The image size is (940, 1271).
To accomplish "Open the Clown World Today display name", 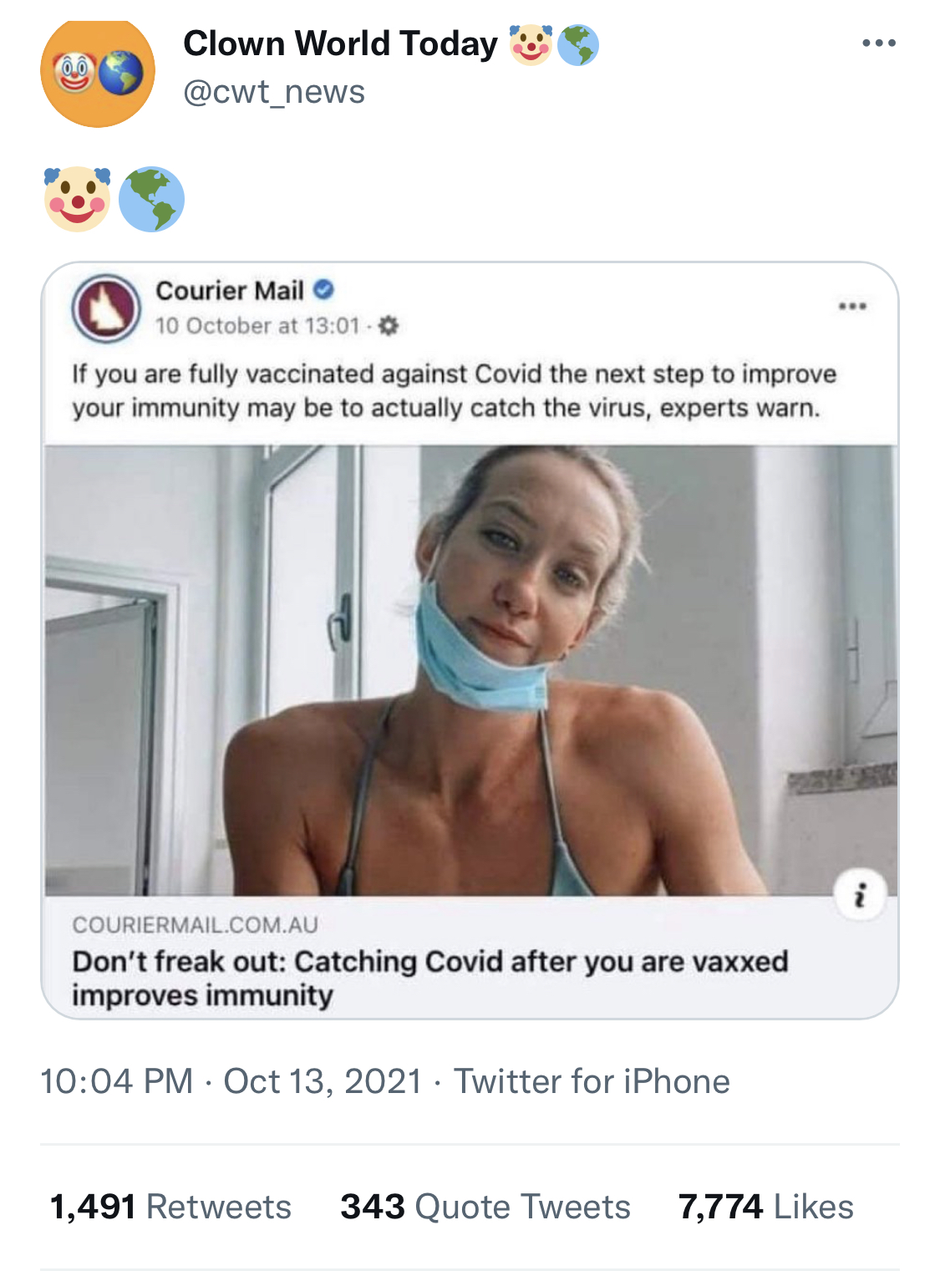I will tap(340, 43).
